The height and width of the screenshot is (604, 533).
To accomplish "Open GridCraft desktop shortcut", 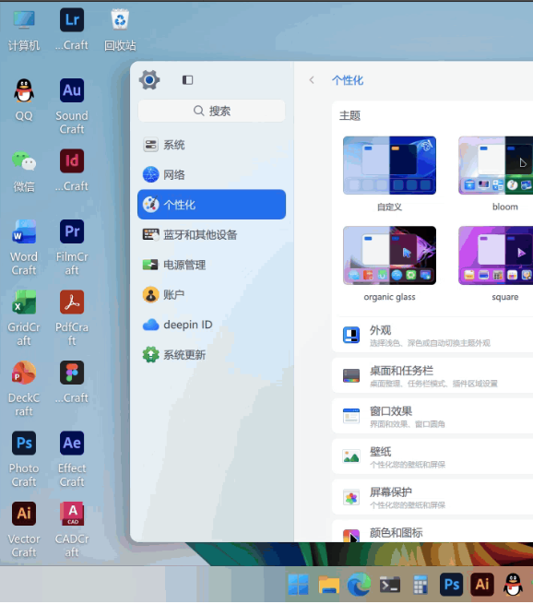I will (24, 318).
